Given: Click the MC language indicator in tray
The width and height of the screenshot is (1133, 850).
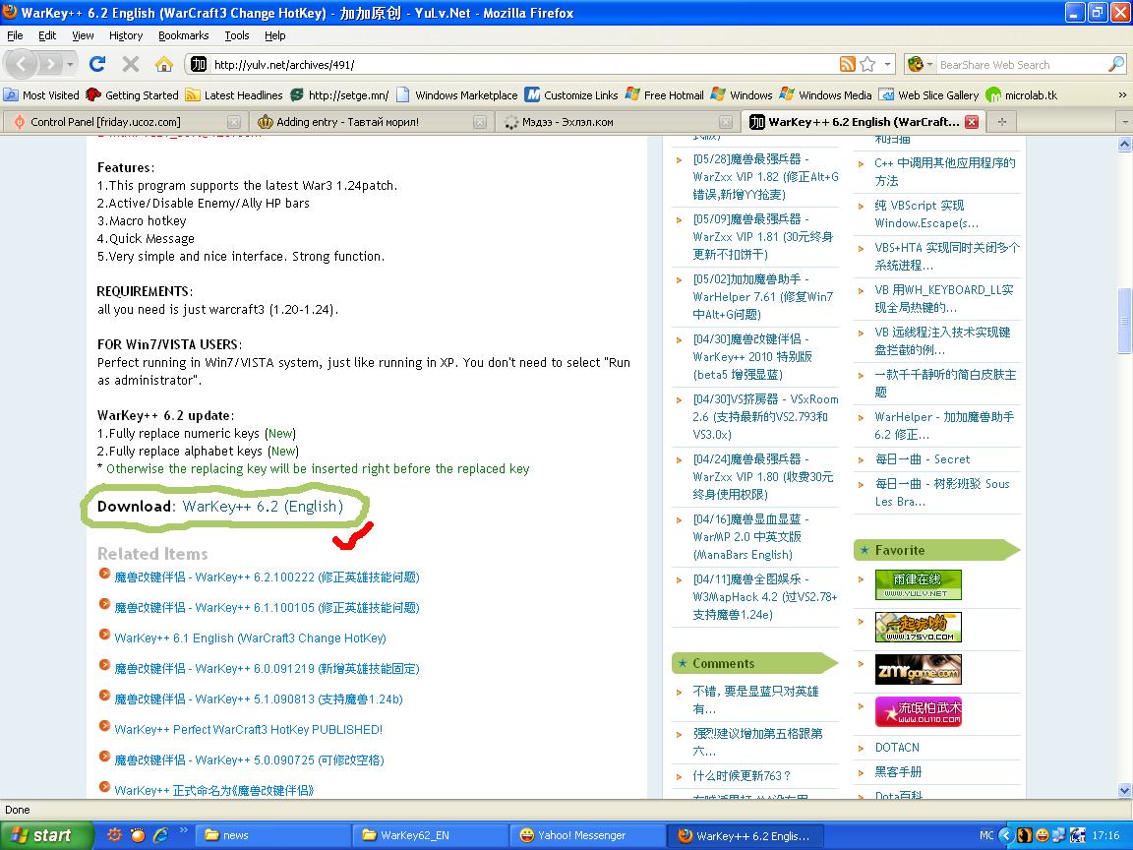Looking at the screenshot, I should pyautogui.click(x=986, y=835).
